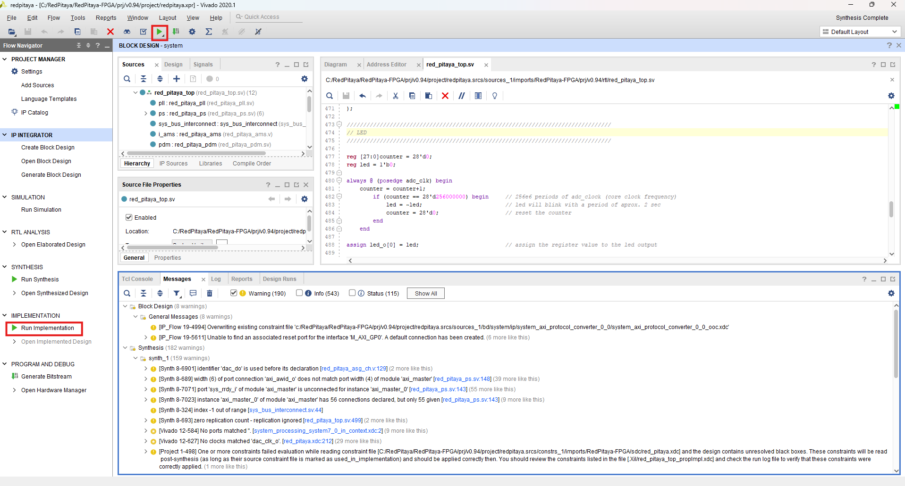This screenshot has width=905, height=486.
Task: Expand the Synth 8-6901 warning message
Action: [146, 368]
